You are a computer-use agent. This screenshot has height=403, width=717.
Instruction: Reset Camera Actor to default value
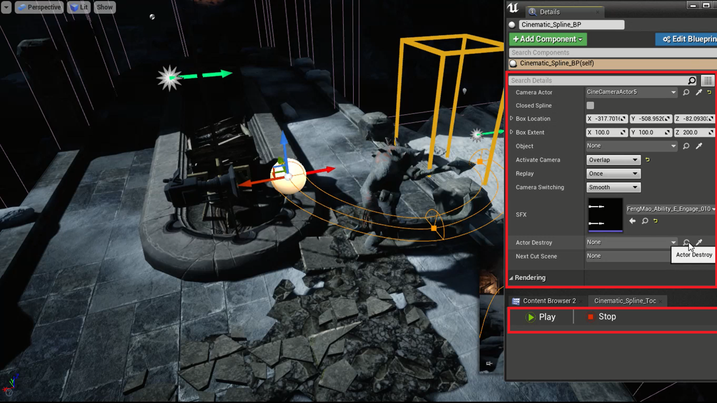(709, 92)
